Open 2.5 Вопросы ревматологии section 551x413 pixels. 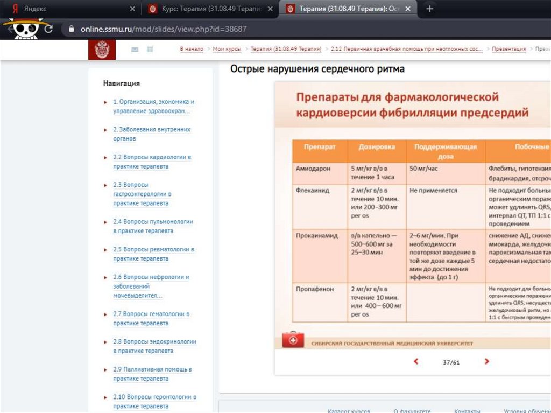click(x=153, y=254)
